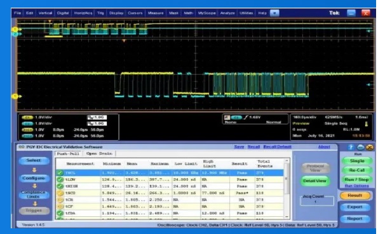The height and width of the screenshot is (234, 378).
Task: Click channel 1 bandwidth 1.0G field
Action: tap(97, 117)
